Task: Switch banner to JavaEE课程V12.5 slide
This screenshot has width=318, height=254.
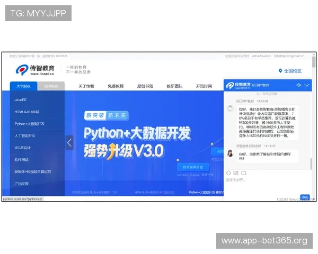Action: (x=94, y=192)
